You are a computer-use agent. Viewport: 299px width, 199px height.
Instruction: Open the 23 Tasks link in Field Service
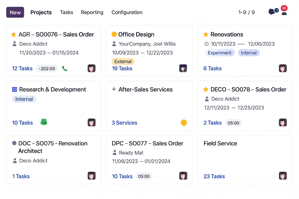214,176
